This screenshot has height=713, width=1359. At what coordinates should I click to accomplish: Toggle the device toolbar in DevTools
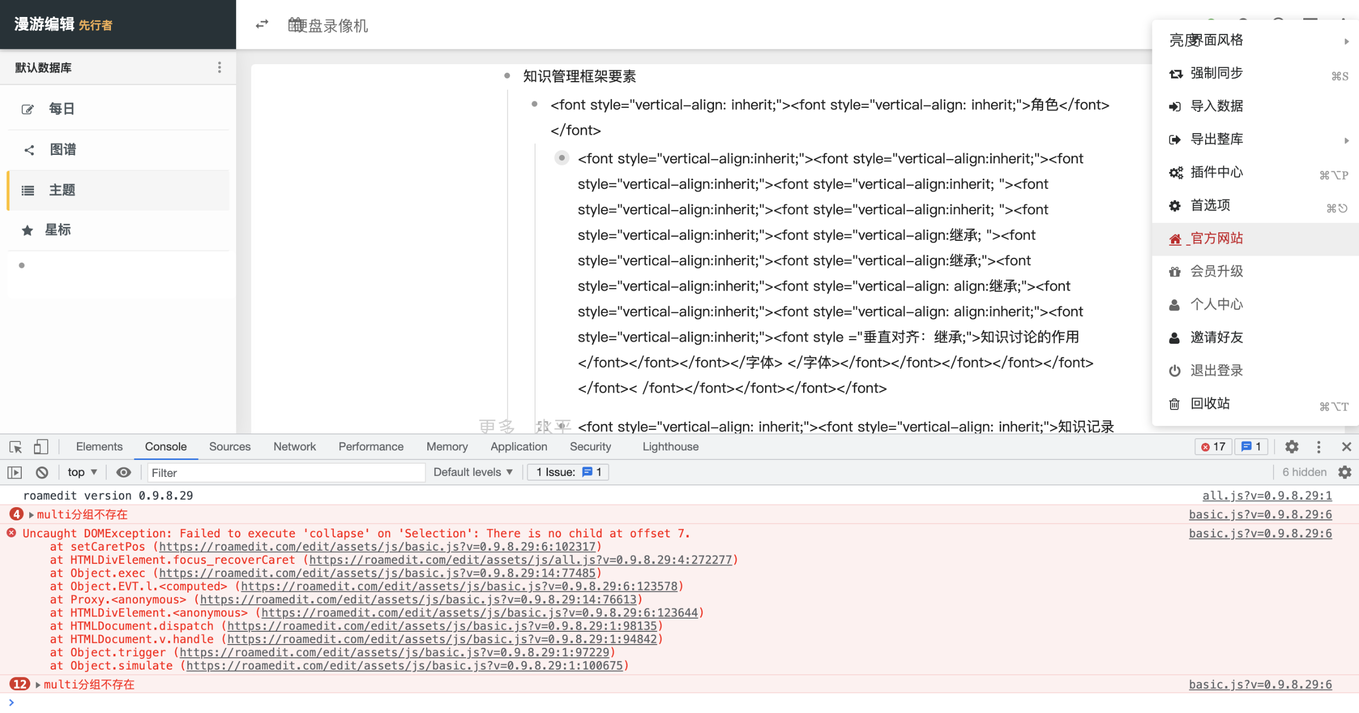point(41,447)
